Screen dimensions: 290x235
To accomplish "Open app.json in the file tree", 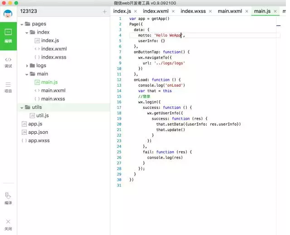I will point(38,132).
